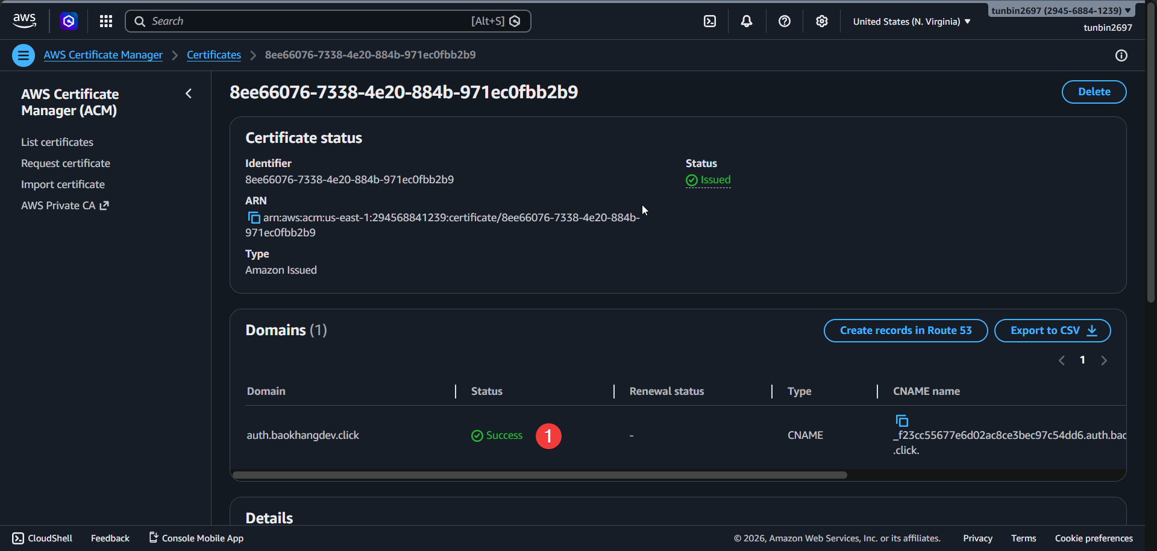Open the services grid menu icon
Viewport: 1157px width, 551px height.
[106, 21]
